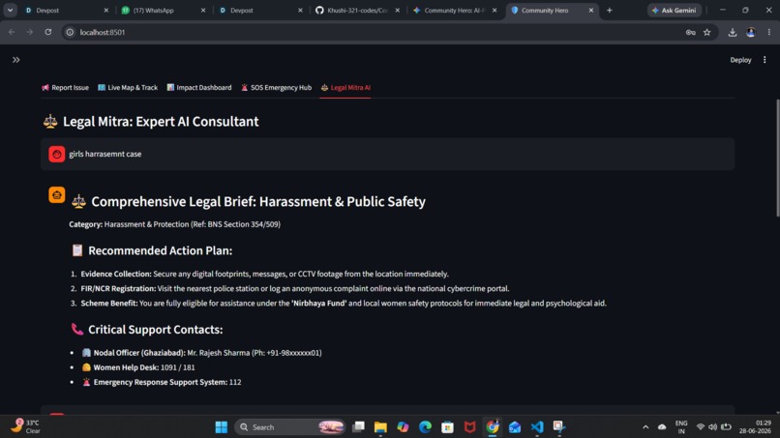The width and height of the screenshot is (780, 438).
Task: Open the password key icon in address bar
Action: [x=690, y=32]
